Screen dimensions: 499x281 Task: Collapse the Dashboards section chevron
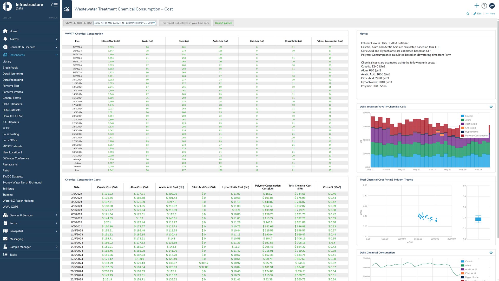tap(57, 55)
